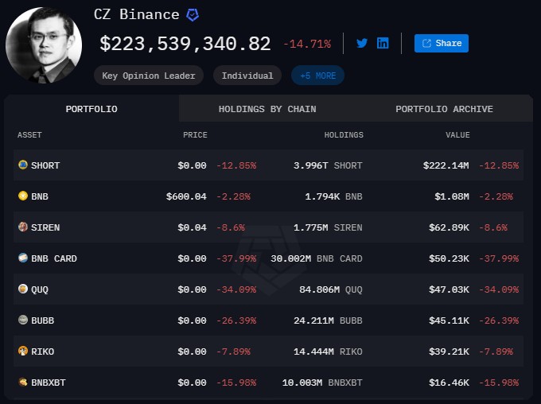The height and width of the screenshot is (404, 541).
Task: Open the BNB asset name
Action: click(x=40, y=196)
